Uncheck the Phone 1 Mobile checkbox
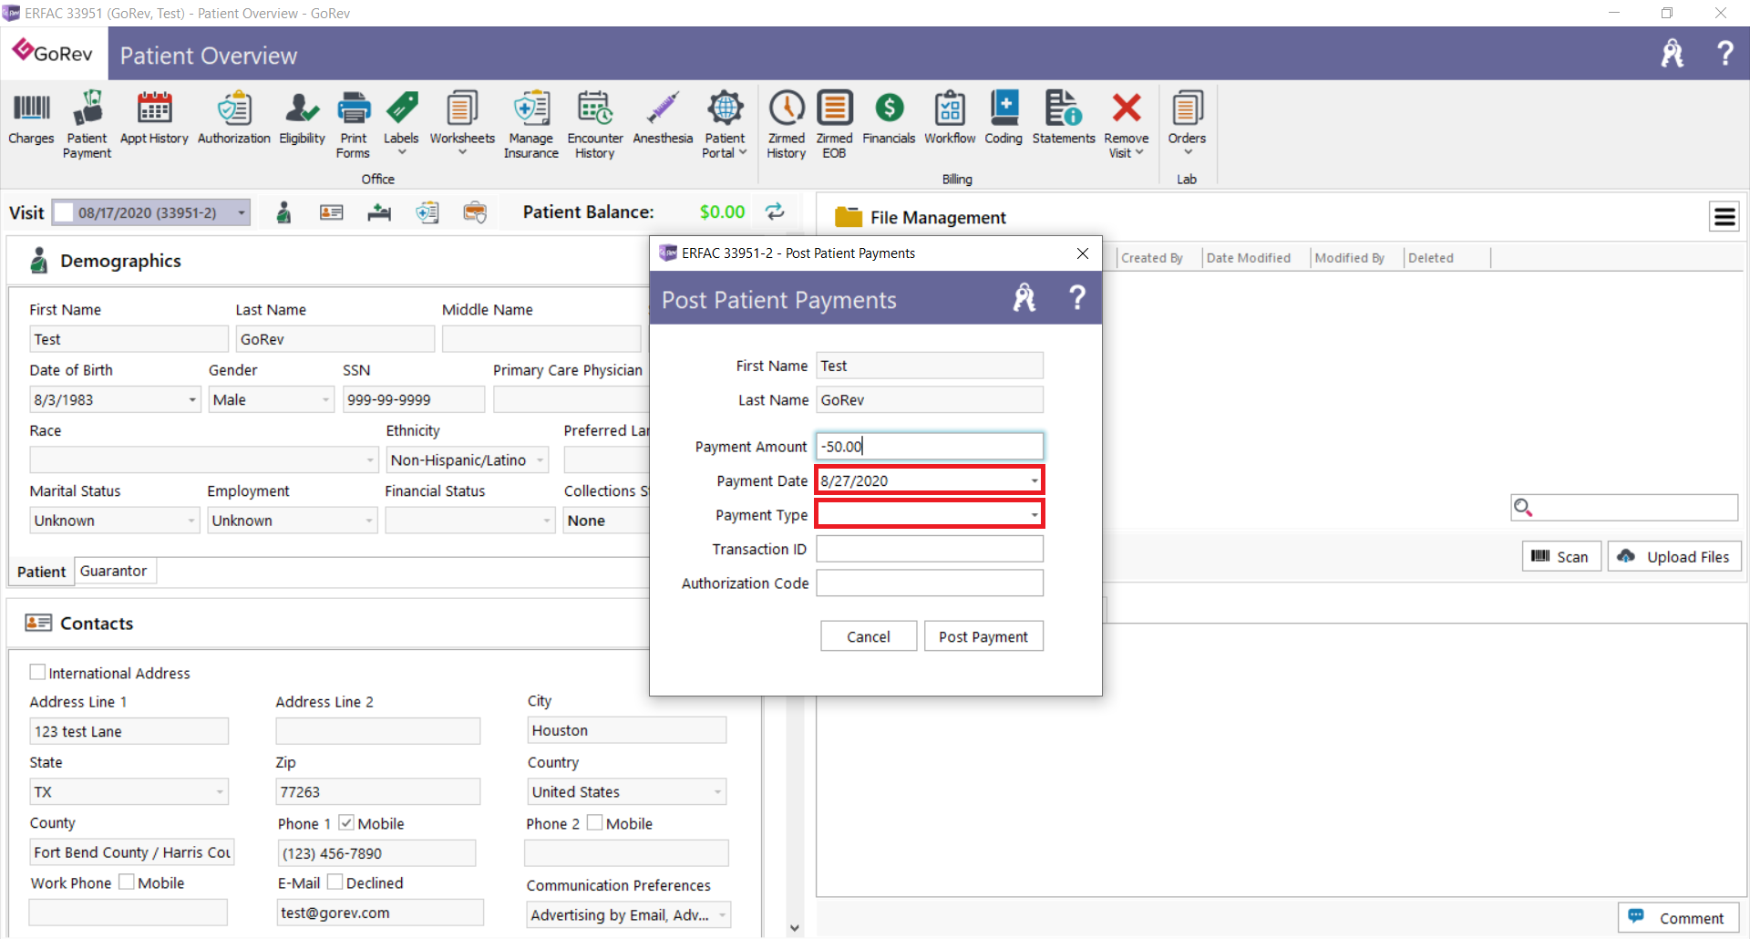The width and height of the screenshot is (1750, 939). click(x=346, y=822)
